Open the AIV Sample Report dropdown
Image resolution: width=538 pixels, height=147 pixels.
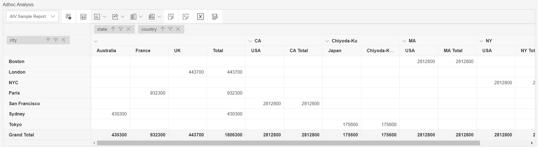(x=32, y=16)
